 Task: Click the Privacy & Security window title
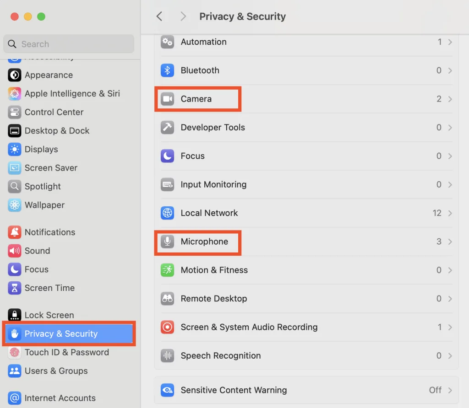[243, 16]
